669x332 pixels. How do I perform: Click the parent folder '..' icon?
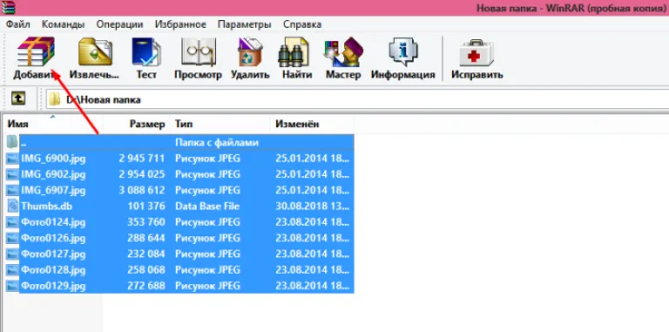pyautogui.click(x=12, y=142)
